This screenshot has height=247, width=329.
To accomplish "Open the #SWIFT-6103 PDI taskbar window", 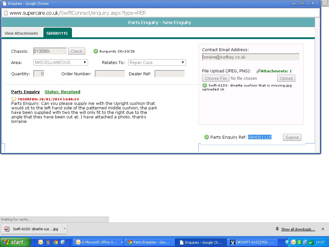I will pyautogui.click(x=253, y=242).
